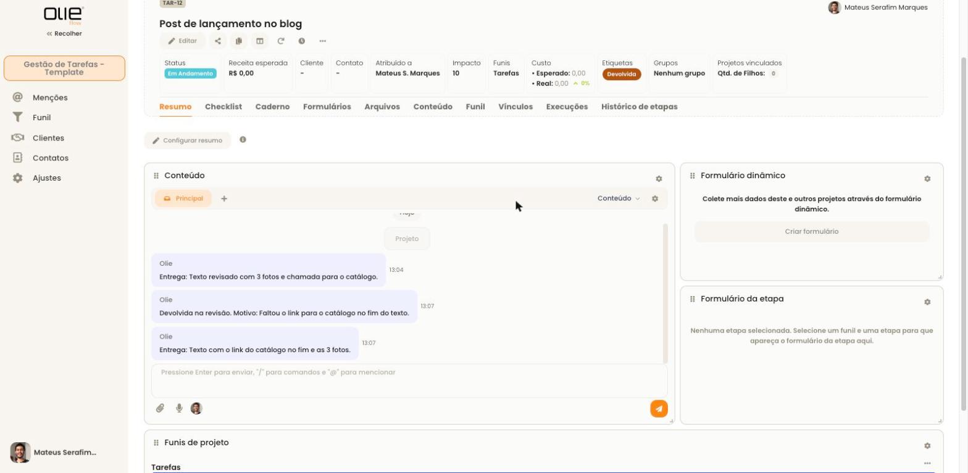Click the column layout icon in project toolbar
This screenshot has height=473, width=968.
pyautogui.click(x=260, y=41)
